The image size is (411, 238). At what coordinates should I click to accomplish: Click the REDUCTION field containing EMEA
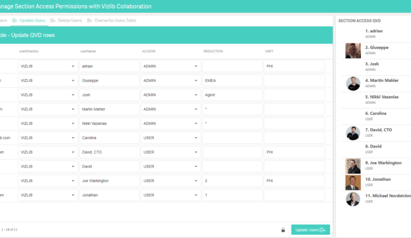[x=232, y=81]
